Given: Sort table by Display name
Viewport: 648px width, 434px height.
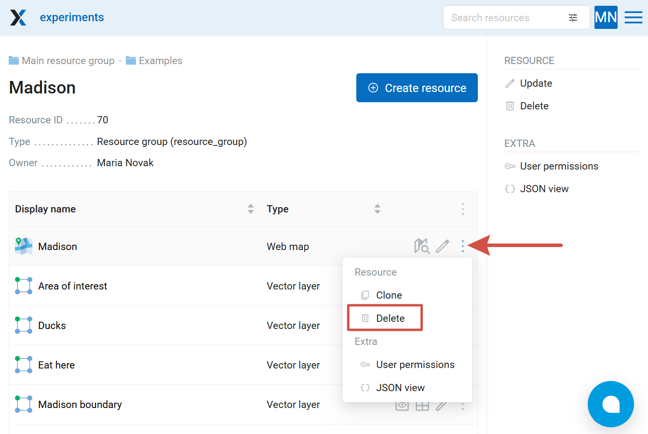Looking at the screenshot, I should pos(251,209).
